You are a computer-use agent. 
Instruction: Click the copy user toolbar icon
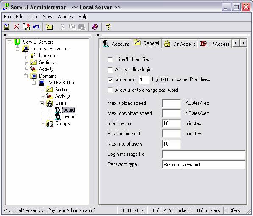click(x=26, y=27)
